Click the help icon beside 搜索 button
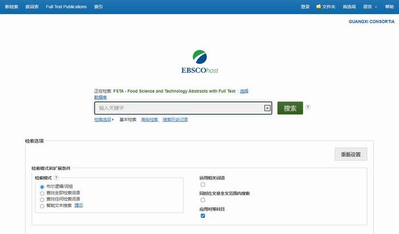399x234 pixels. (308, 107)
